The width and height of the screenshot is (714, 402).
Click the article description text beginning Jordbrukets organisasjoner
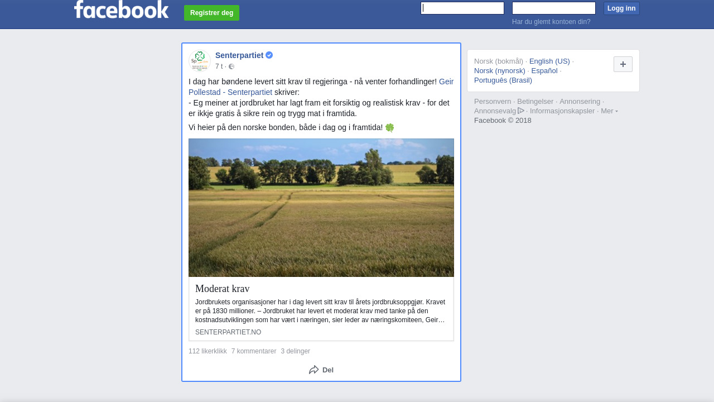click(x=321, y=311)
